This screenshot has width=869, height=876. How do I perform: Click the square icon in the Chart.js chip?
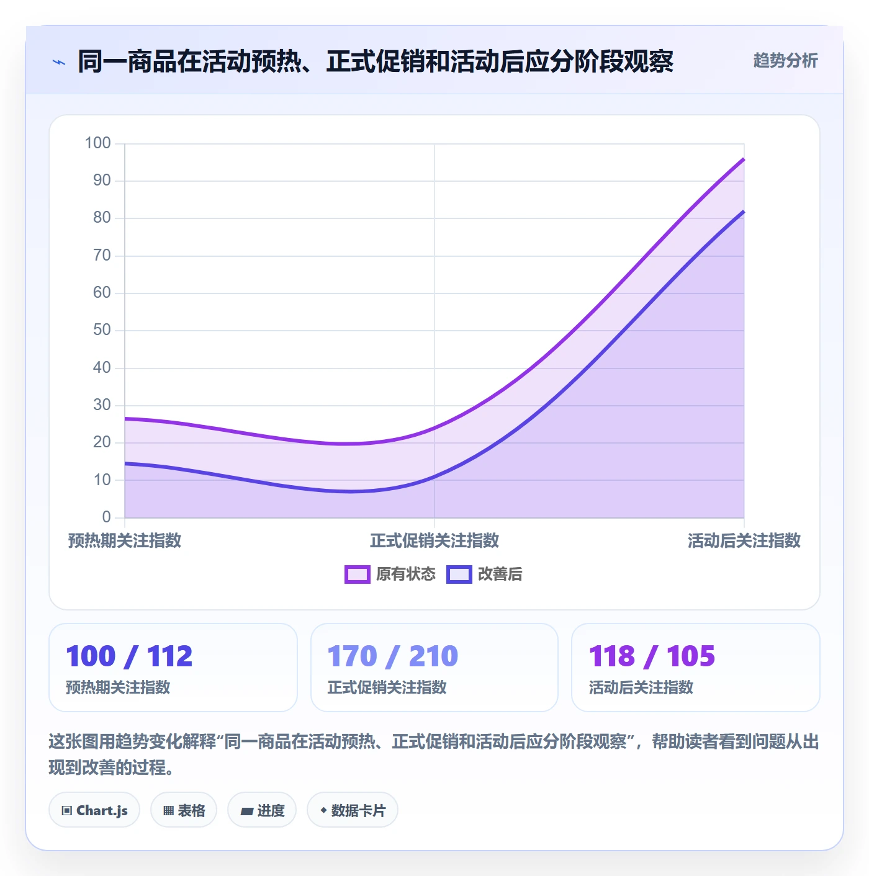(x=67, y=811)
